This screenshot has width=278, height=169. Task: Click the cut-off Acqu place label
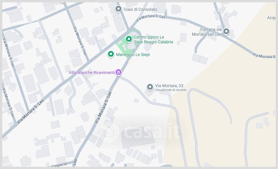[x=271, y=18]
